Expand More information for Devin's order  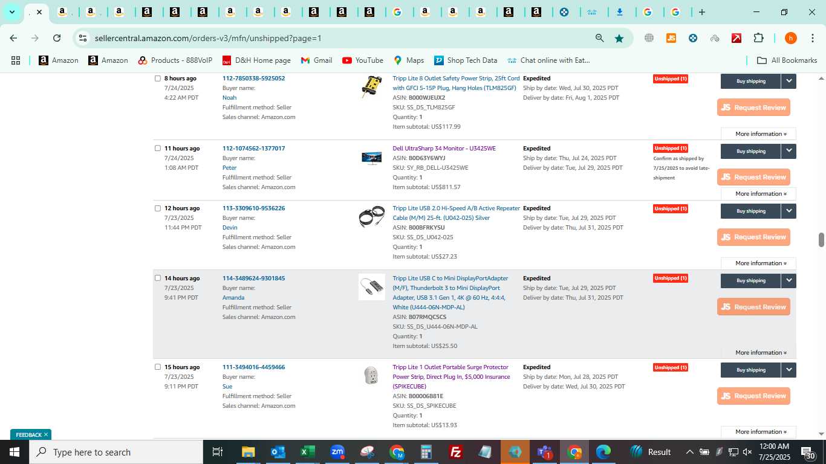pos(758,263)
